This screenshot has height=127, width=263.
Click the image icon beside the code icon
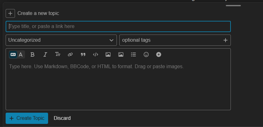[108, 54]
